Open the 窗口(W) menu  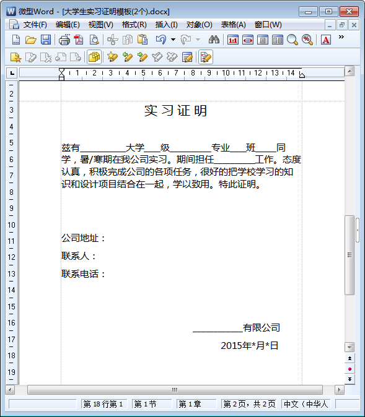(268, 25)
